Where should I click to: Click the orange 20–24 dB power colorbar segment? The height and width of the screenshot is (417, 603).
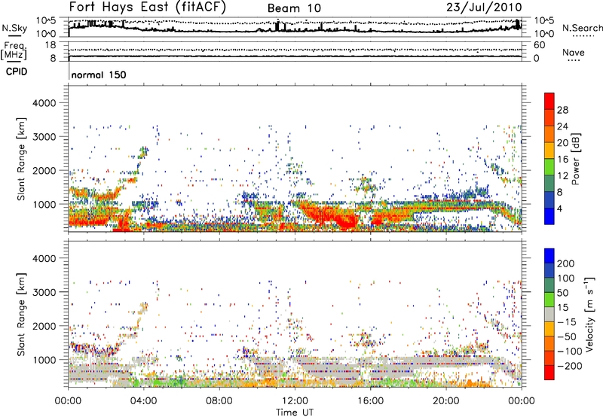(549, 134)
